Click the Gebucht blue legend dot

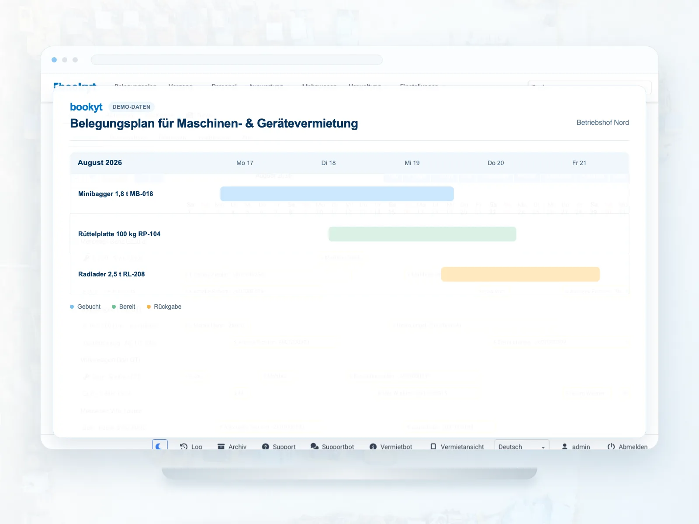tap(72, 307)
